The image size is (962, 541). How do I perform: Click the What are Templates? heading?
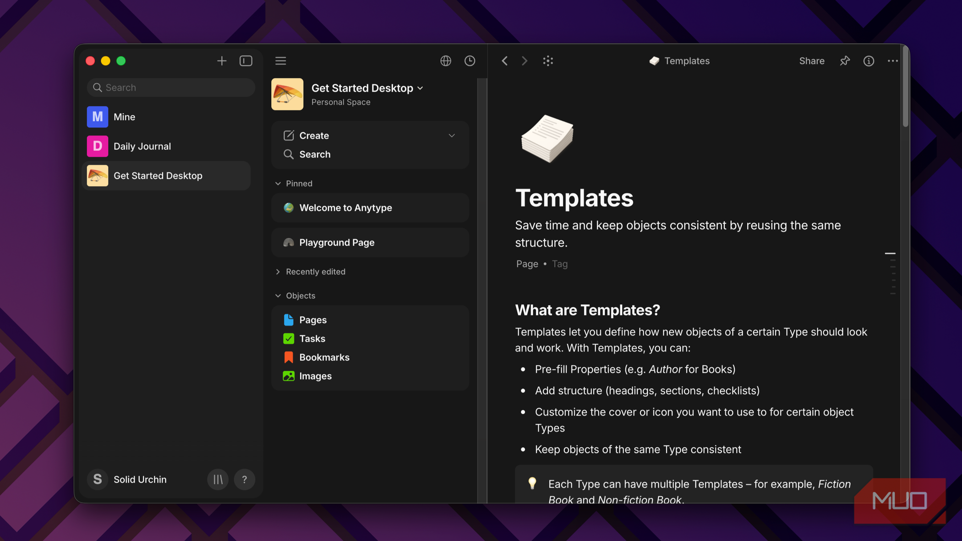(587, 310)
